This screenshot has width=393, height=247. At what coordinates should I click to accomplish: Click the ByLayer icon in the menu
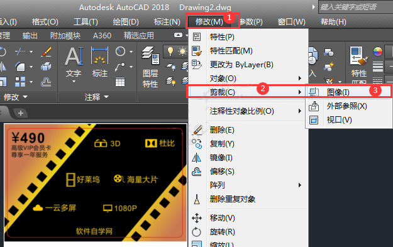(x=197, y=65)
